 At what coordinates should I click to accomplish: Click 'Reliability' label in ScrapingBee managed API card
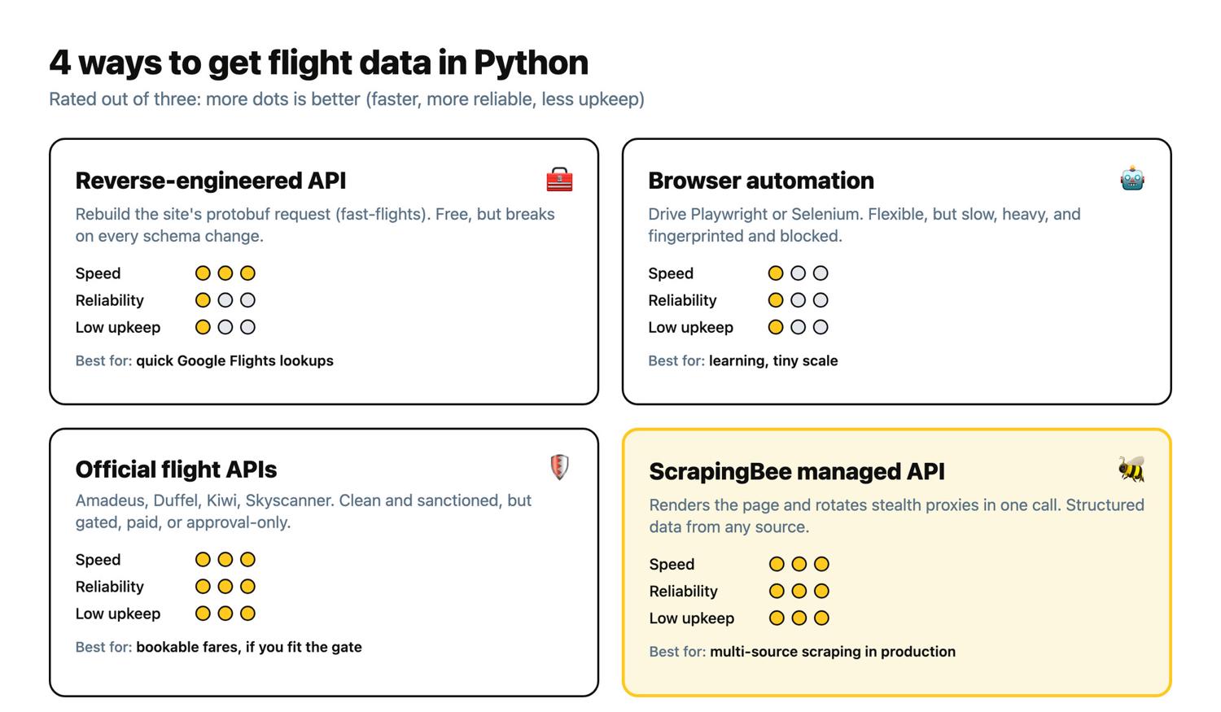click(683, 591)
